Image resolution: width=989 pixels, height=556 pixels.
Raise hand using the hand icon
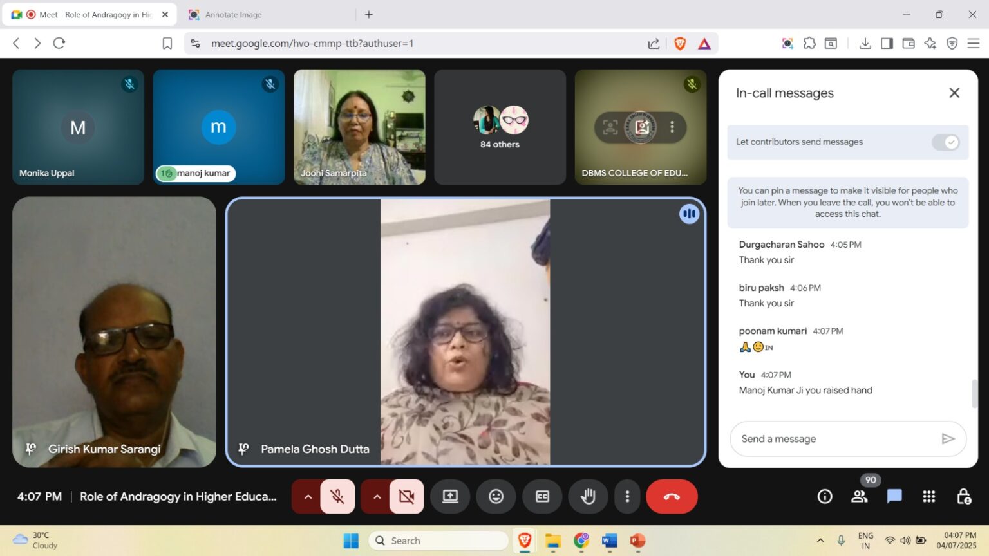588,497
